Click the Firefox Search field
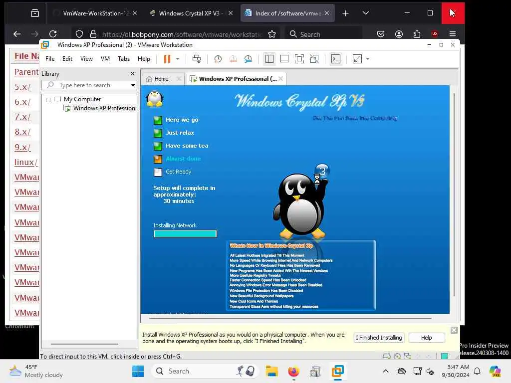The width and height of the screenshot is (511, 383). point(324,34)
